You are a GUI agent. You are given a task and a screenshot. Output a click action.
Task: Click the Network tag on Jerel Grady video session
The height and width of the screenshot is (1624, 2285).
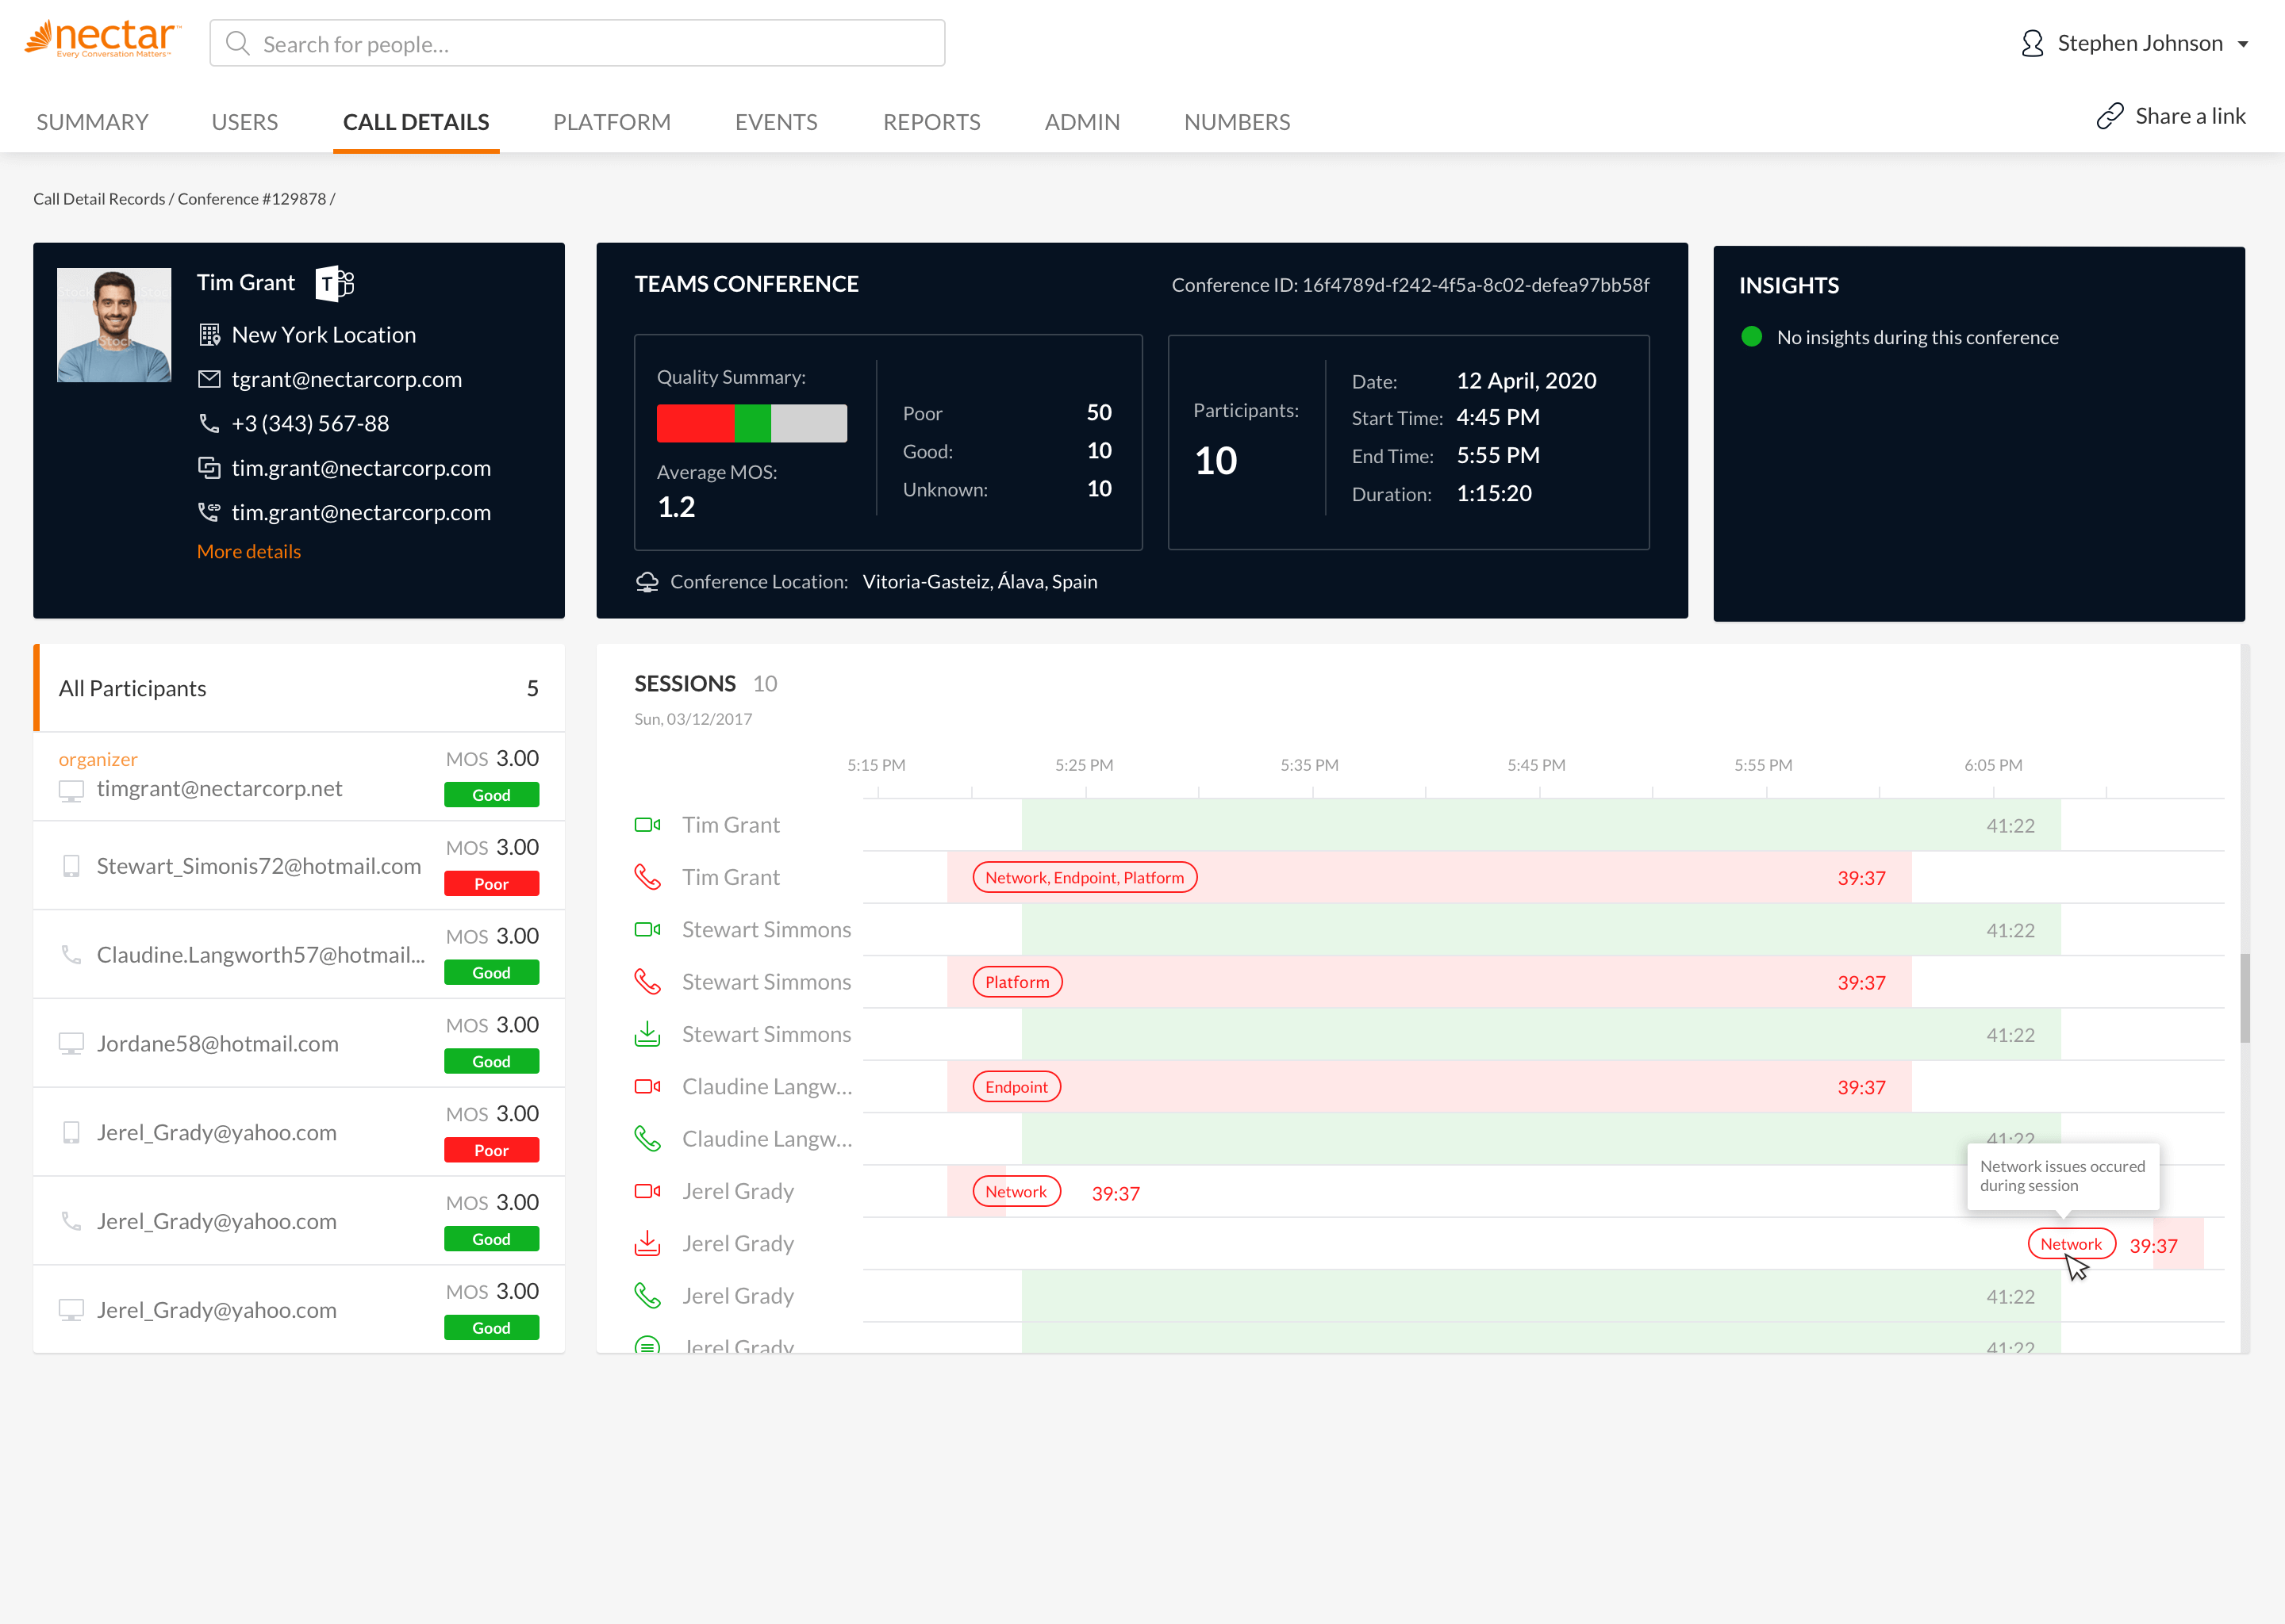click(1016, 1191)
